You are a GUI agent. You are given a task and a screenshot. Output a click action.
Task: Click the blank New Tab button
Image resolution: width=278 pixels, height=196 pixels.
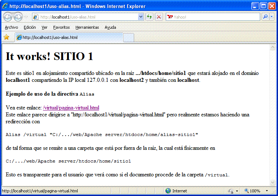point(129,37)
